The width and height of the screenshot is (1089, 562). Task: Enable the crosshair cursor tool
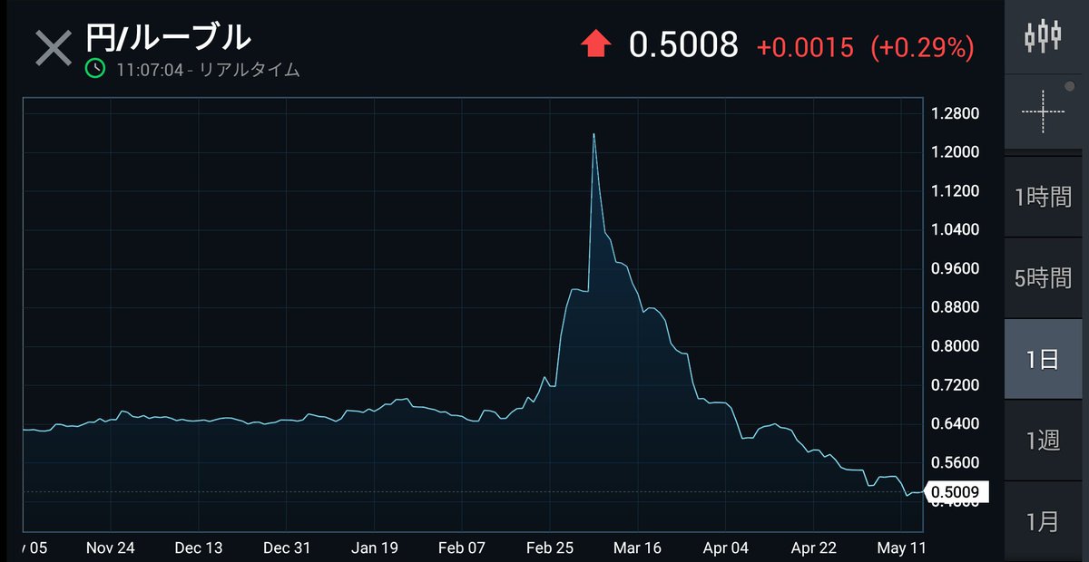[x=1044, y=111]
